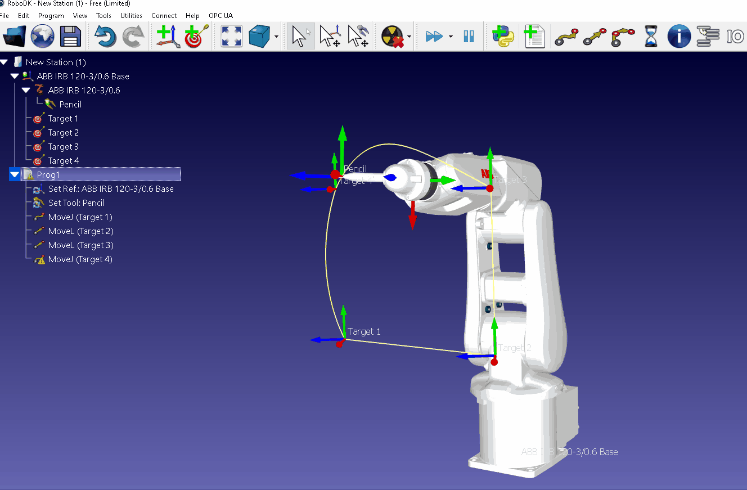747x490 pixels.
Task: Select Pencil tool in tree
Action: click(x=70, y=104)
